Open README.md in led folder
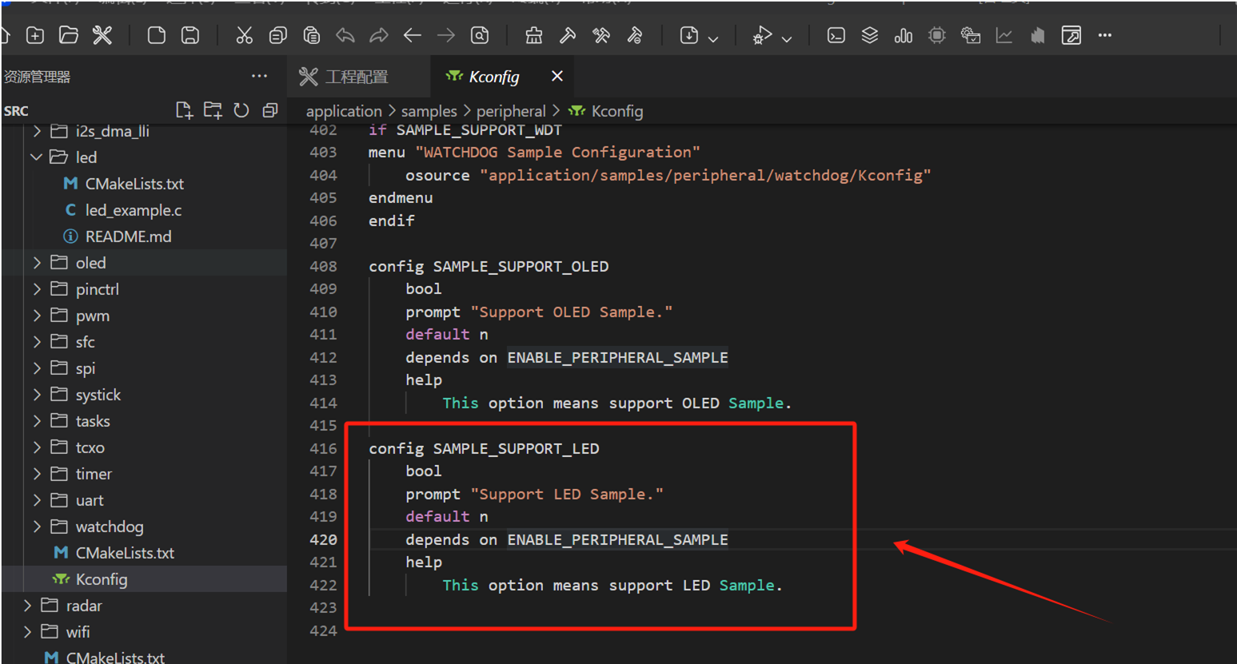This screenshot has height=664, width=1237. coord(144,237)
